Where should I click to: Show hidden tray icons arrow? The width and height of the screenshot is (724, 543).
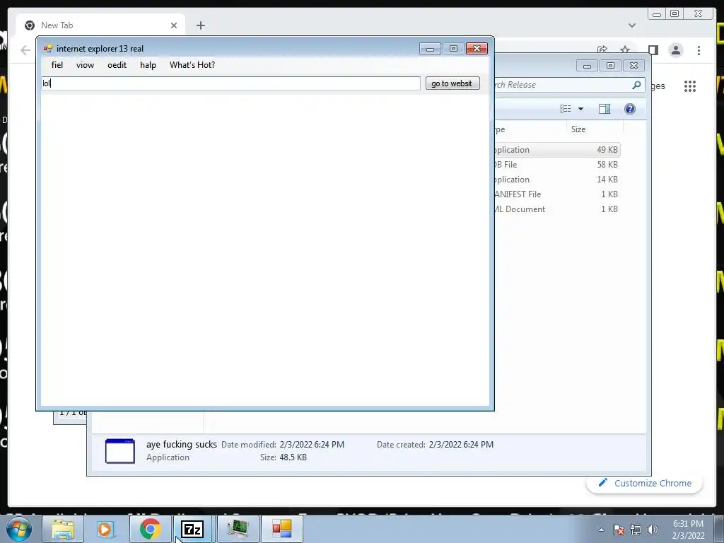point(601,530)
